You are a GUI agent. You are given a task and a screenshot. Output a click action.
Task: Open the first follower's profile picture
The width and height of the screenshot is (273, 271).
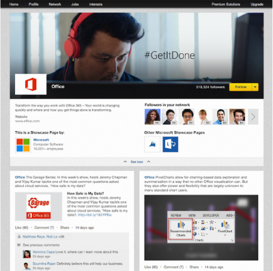(152, 117)
